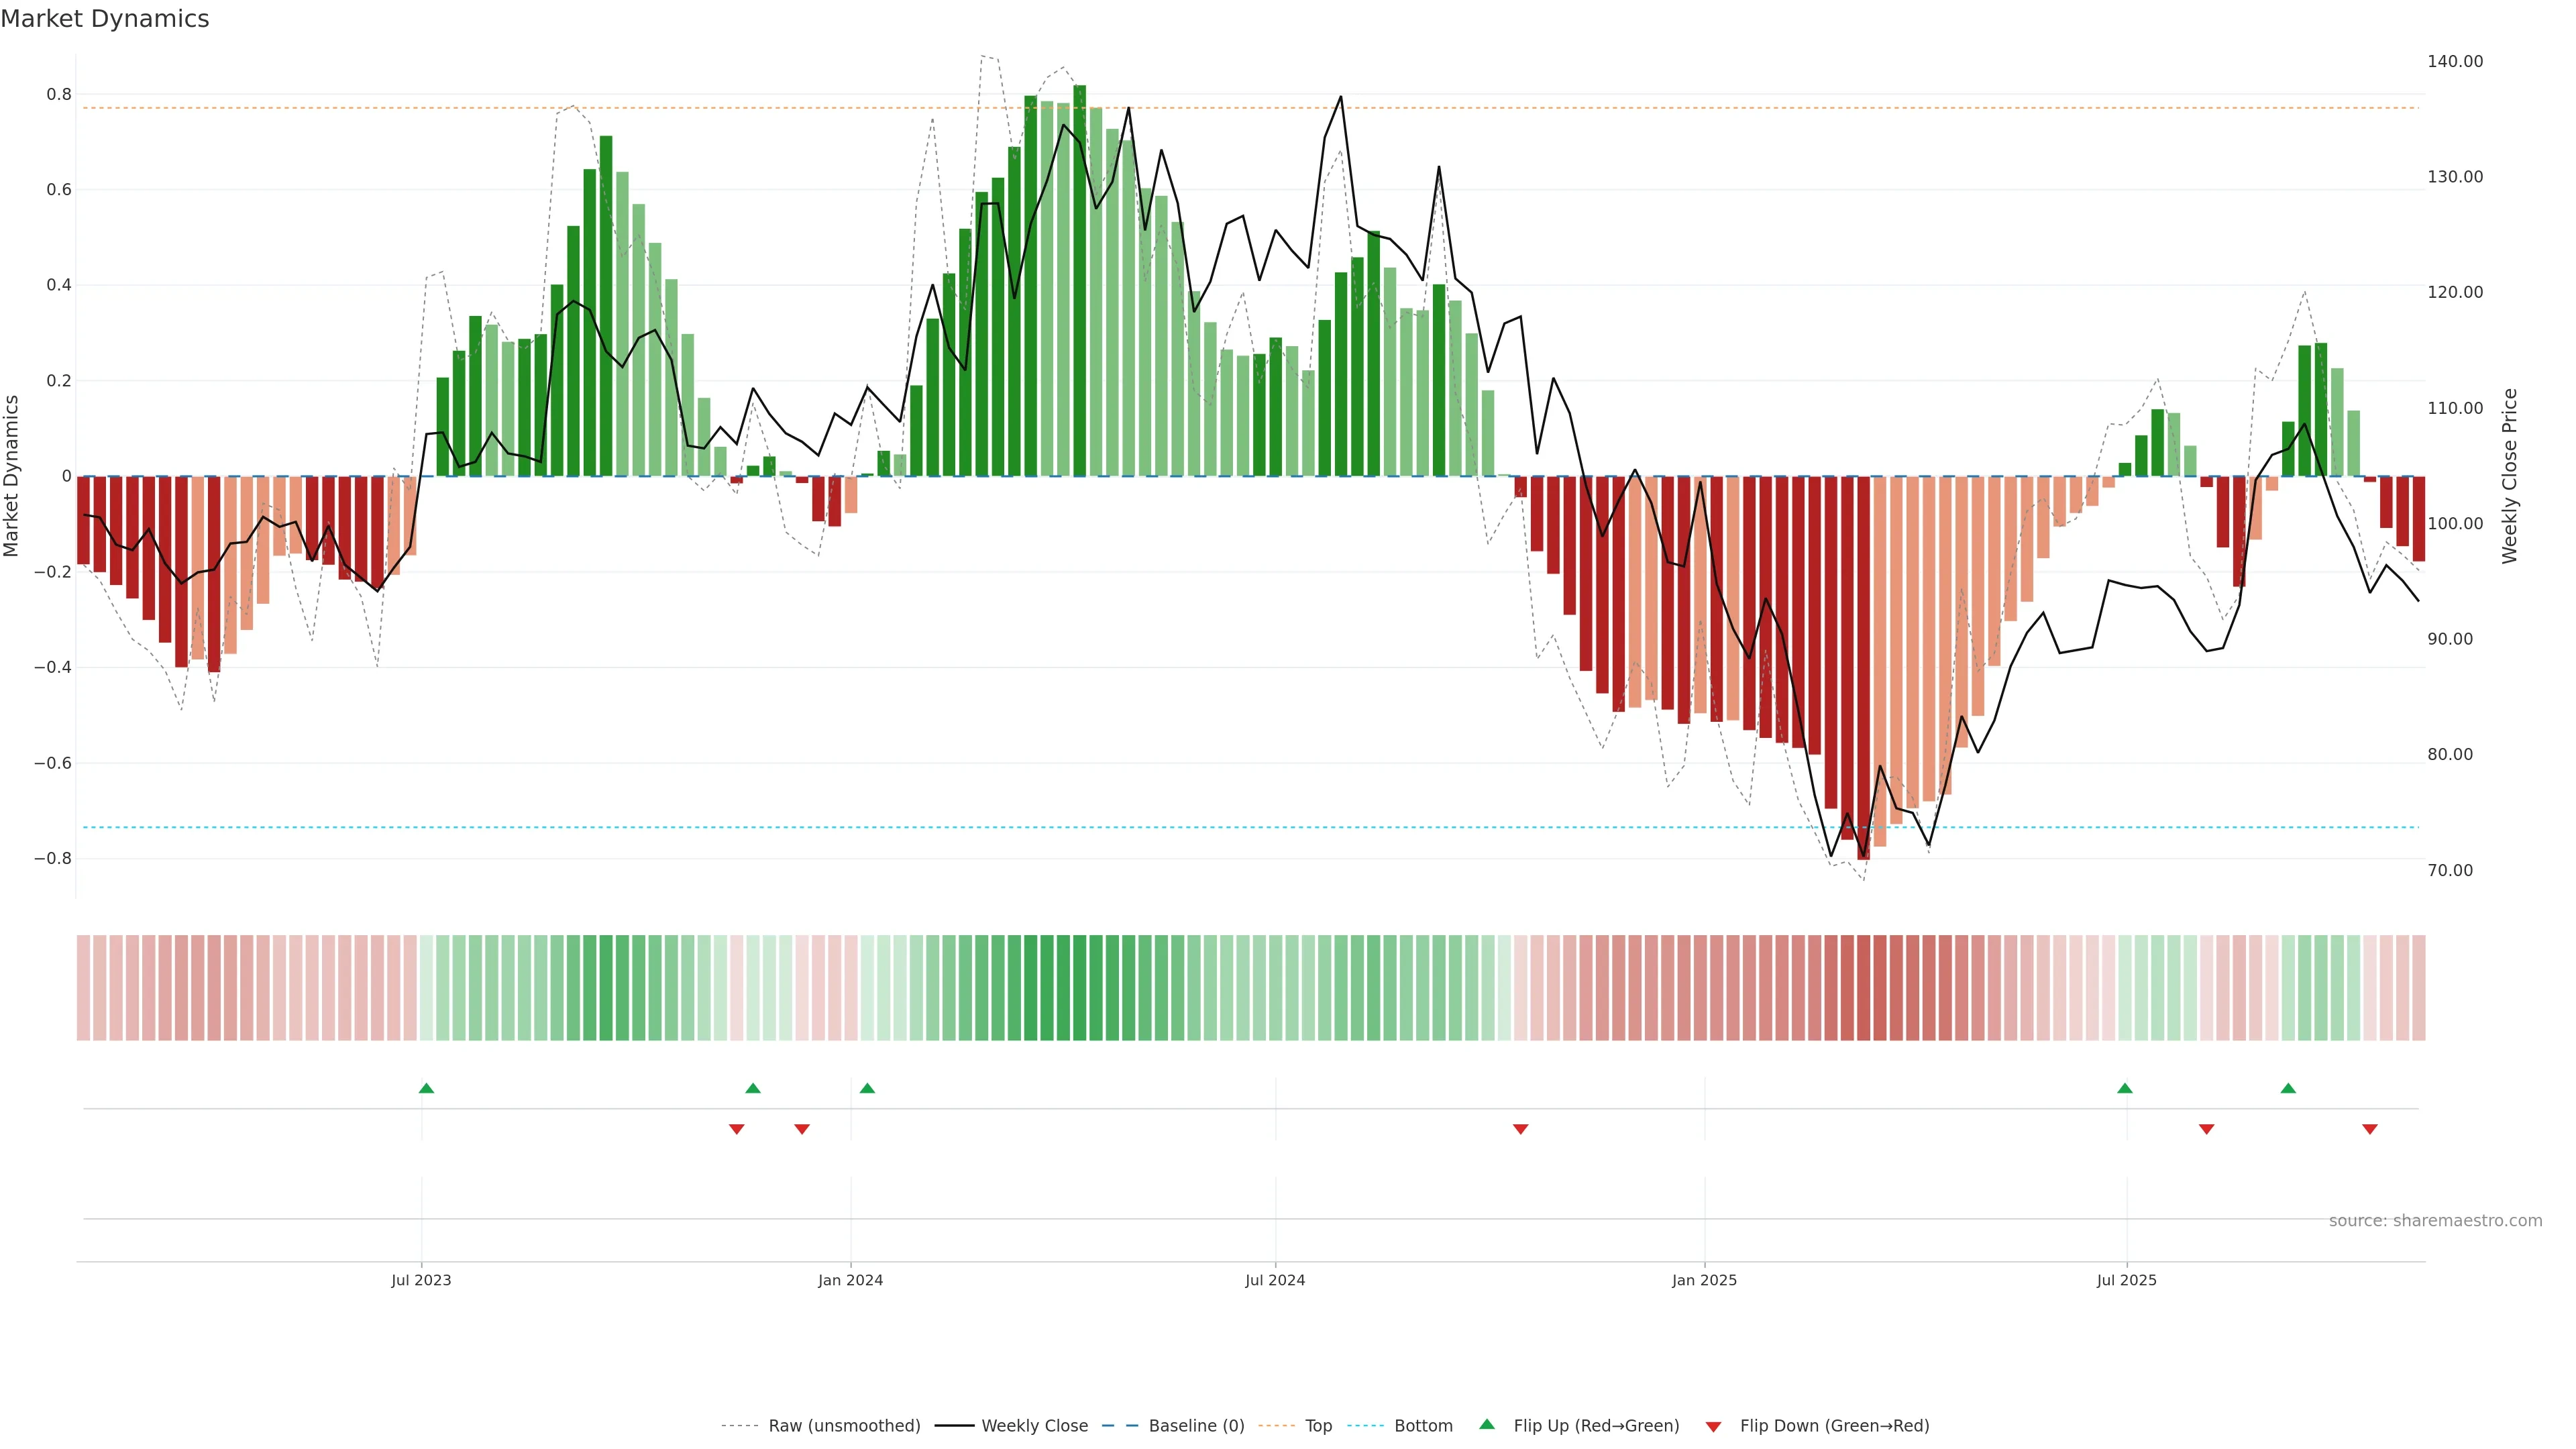Click the rightmost green flip-up triangle marker
The height and width of the screenshot is (1449, 2576).
point(2288,1088)
